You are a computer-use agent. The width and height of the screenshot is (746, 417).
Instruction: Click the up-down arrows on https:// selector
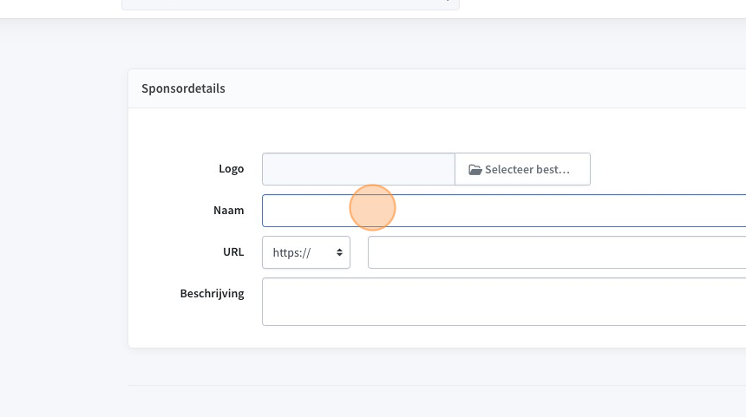pyautogui.click(x=339, y=252)
